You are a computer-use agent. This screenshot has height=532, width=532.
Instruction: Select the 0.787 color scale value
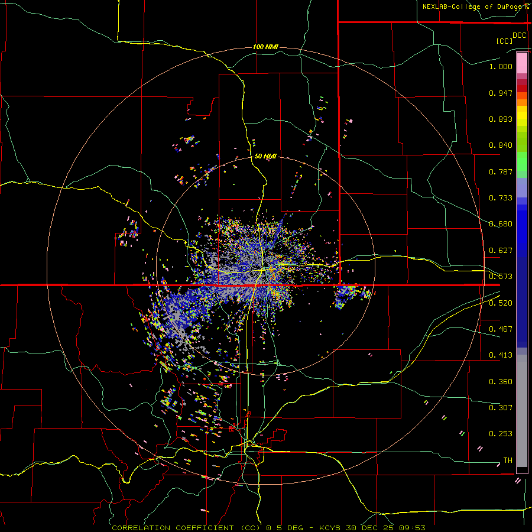click(x=501, y=171)
